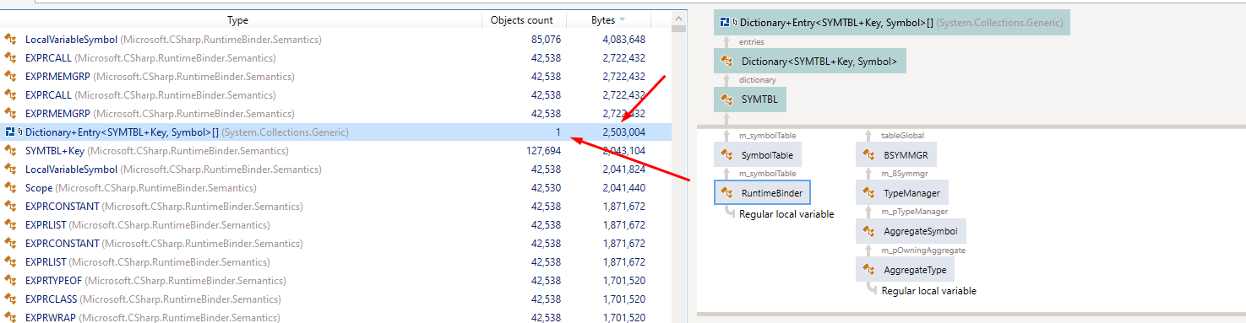Click the icon inside the AggregateType node
Image resolution: width=1246 pixels, height=323 pixels.
click(x=868, y=270)
